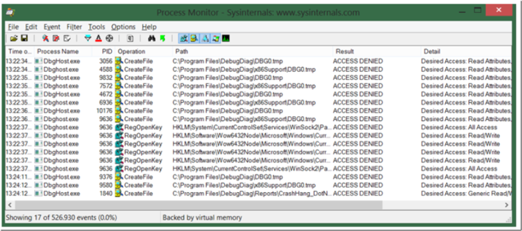Select the Include Process From Window crosshair

(109, 38)
